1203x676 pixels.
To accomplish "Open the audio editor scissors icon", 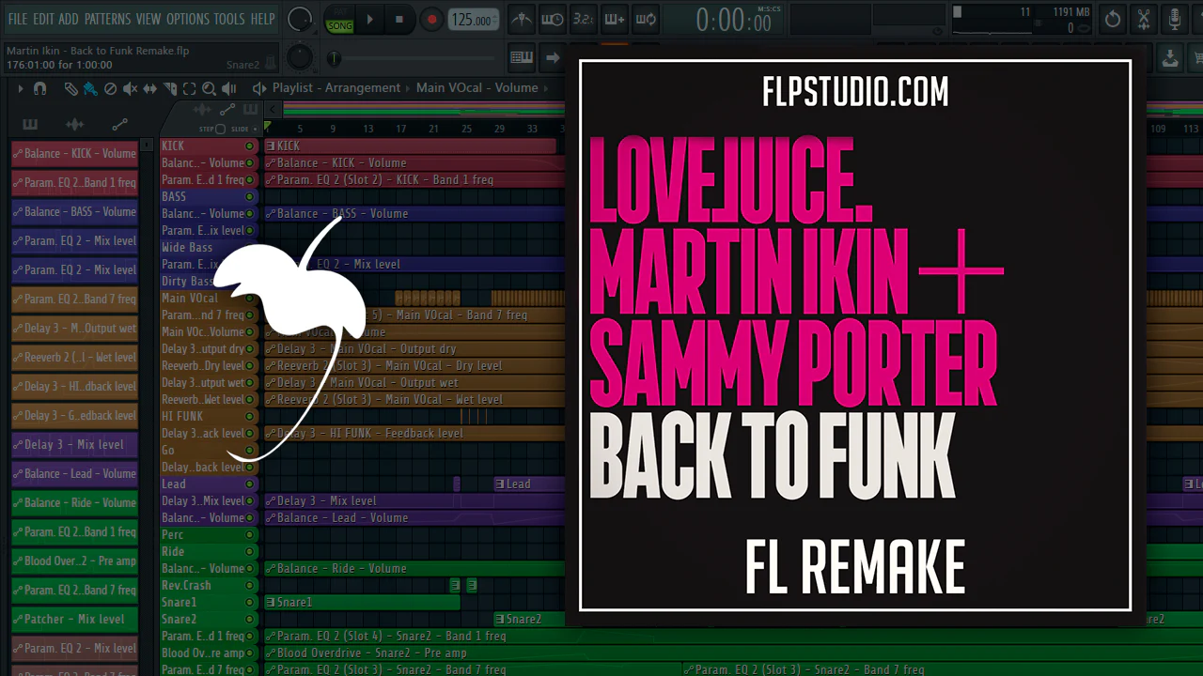I will 1144,19.
